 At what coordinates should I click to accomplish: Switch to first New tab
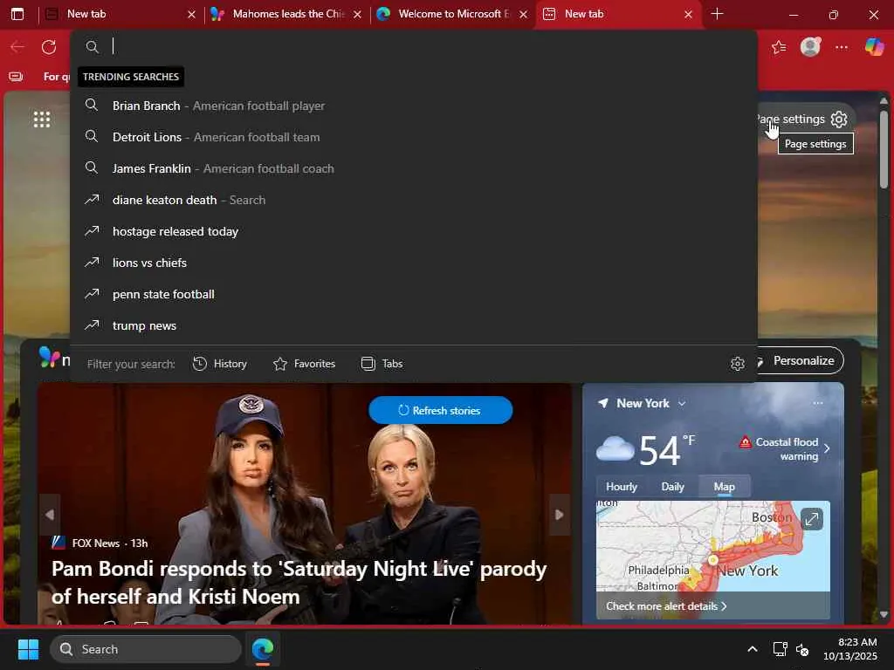pyautogui.click(x=120, y=14)
